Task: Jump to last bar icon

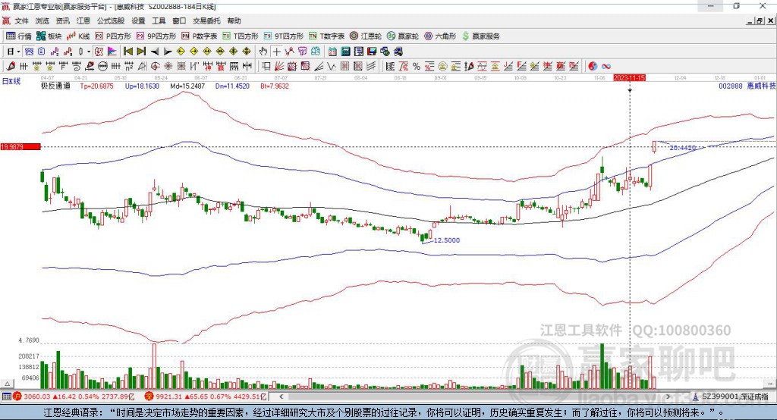Action: pos(141,52)
